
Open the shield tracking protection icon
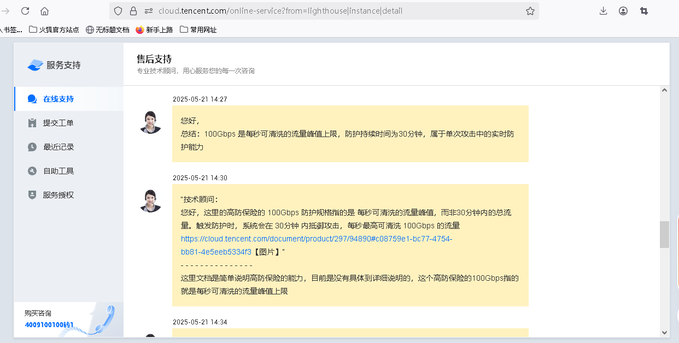[x=119, y=11]
